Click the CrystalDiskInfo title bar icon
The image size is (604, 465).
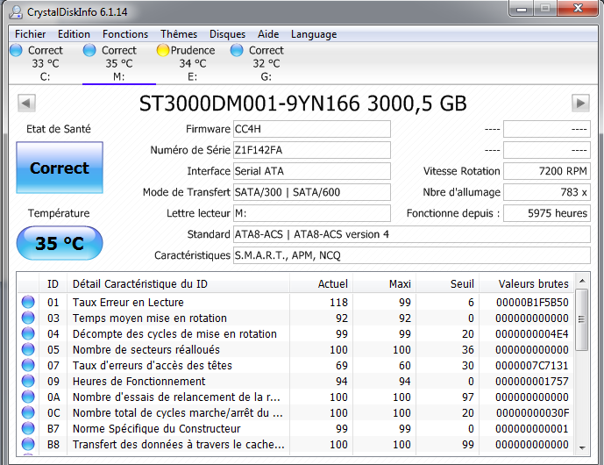[x=16, y=12]
